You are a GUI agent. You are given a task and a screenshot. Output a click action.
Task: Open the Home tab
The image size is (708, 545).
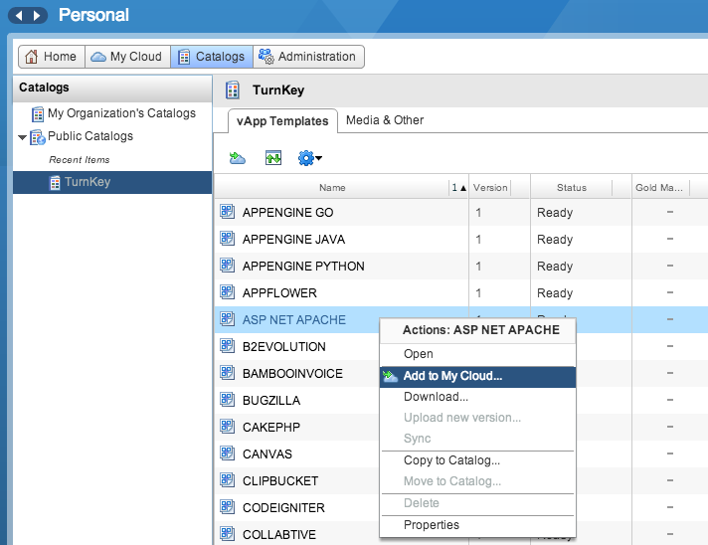[52, 57]
